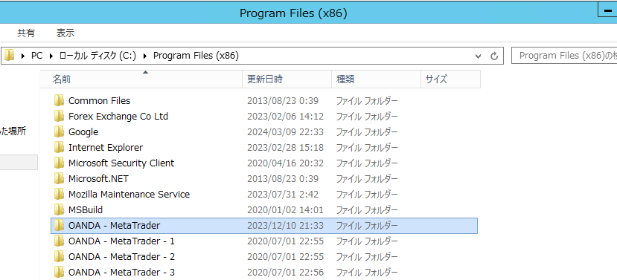
Task: Select Program Files (x86) breadcrumb segment
Action: pyautogui.click(x=196, y=56)
